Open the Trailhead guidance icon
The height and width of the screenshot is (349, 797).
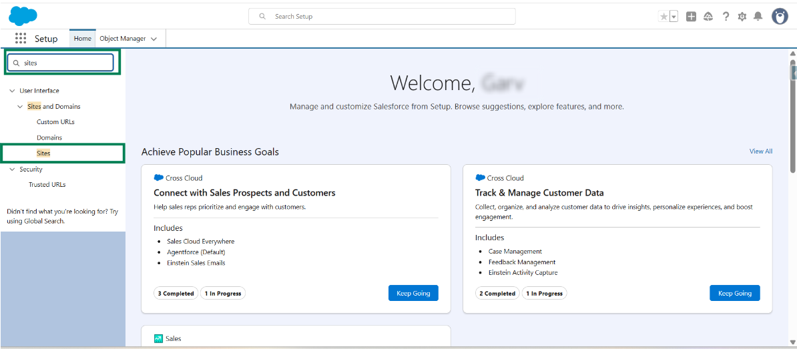(708, 17)
